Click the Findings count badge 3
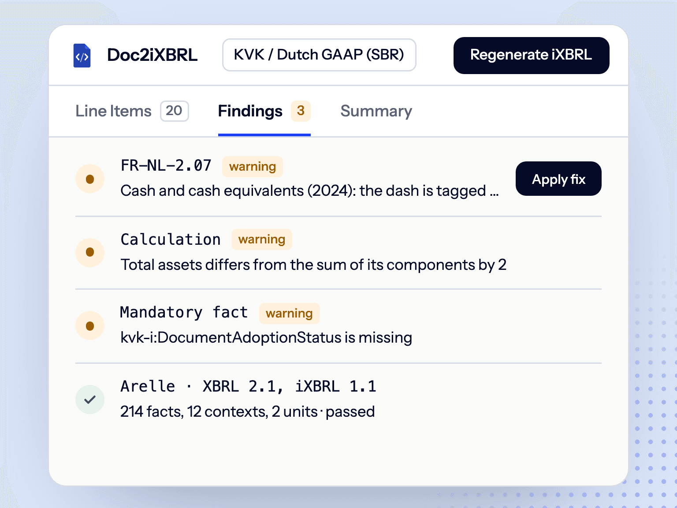The height and width of the screenshot is (508, 677). pos(301,111)
